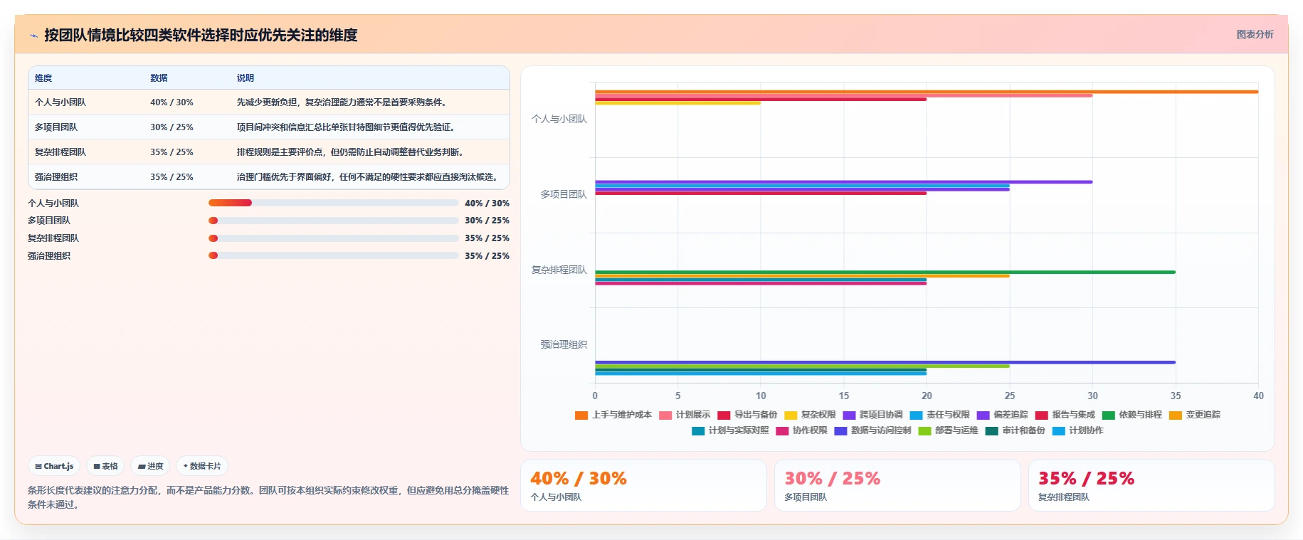This screenshot has width=1303, height=540.
Task: Click the purple 30-value bar for 多项目团队
Action: coord(844,182)
